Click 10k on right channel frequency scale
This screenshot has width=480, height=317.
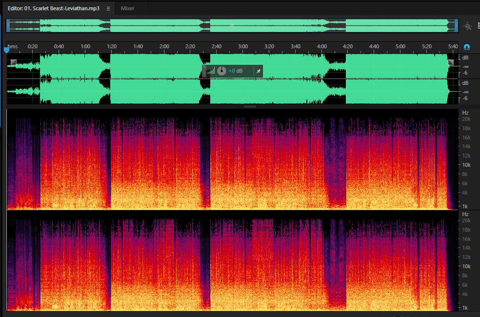point(466,266)
